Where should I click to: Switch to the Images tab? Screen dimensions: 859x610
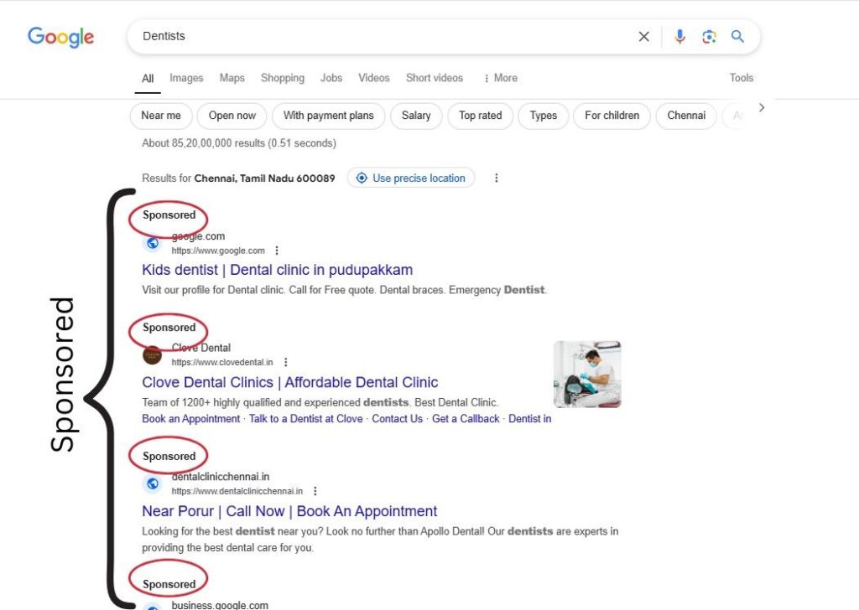186,78
